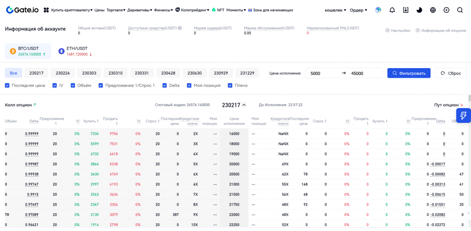
Task: Open Информация об опционе link
Action: point(441,30)
